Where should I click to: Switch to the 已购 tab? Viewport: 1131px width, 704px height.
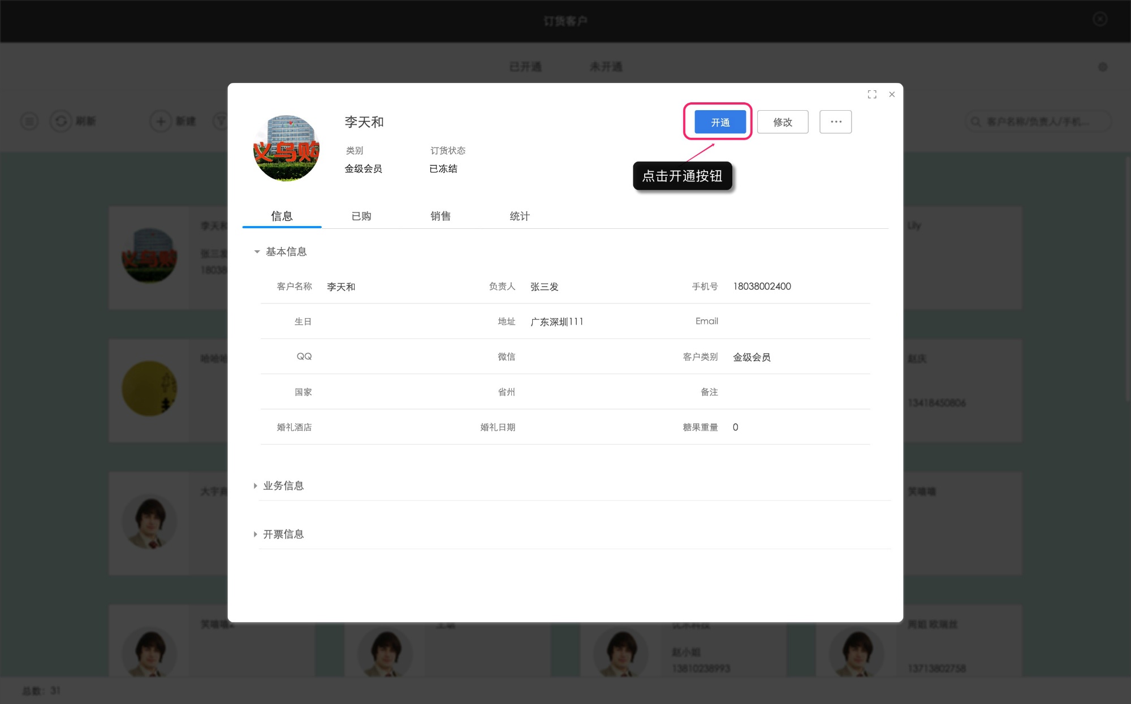point(361,216)
